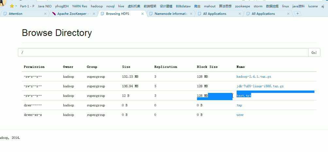This screenshot has width=328, height=152.
Task: Open the mahout bookmark
Action: point(210,6)
